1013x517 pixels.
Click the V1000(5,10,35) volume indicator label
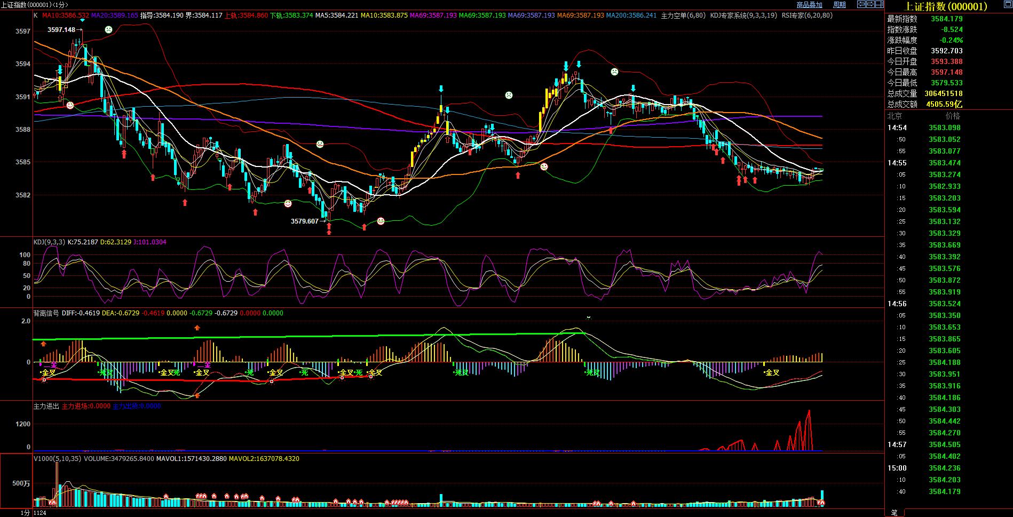coord(58,458)
